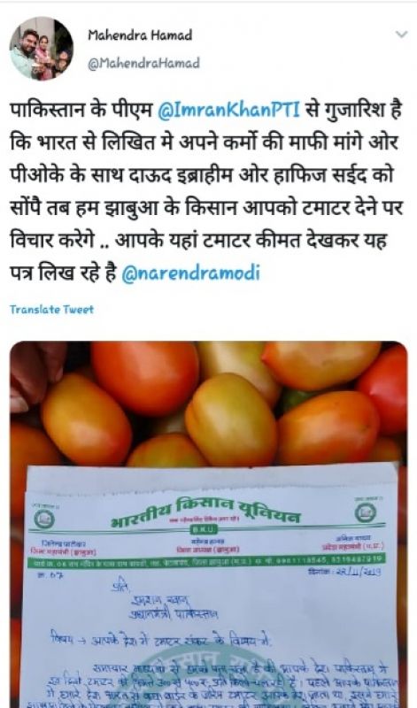Open the @narendramodi mention

(x=191, y=273)
